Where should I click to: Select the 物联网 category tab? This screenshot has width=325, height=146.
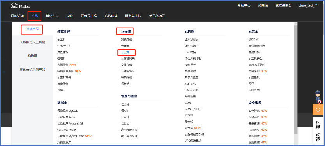point(33,56)
